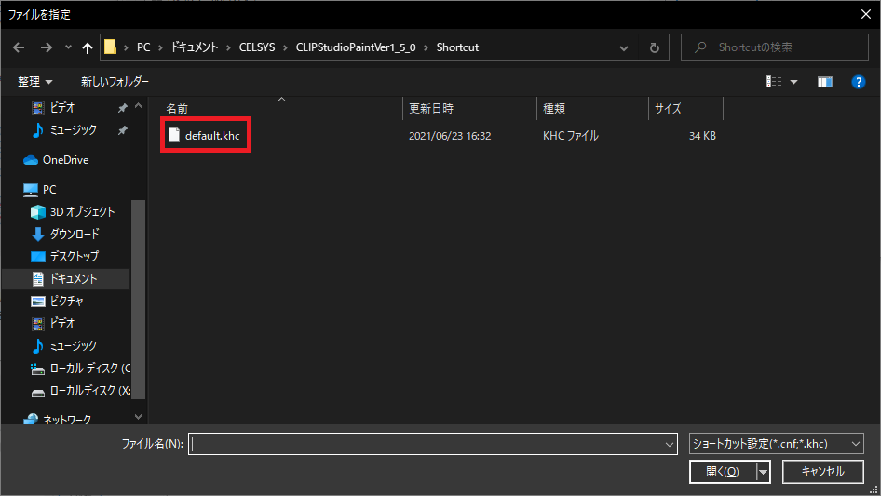Expand the recent locations chevron
This screenshot has height=496, width=881.
[68, 47]
